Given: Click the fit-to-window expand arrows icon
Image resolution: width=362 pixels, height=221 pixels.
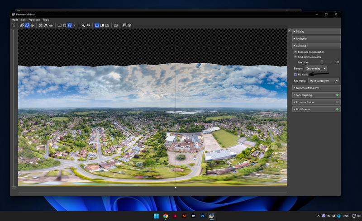Looking at the screenshot, I should coord(41,25).
